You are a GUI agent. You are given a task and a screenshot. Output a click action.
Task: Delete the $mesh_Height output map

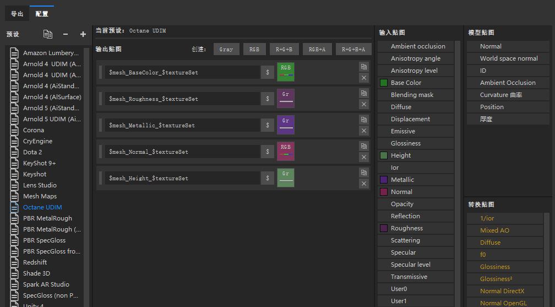point(363,184)
